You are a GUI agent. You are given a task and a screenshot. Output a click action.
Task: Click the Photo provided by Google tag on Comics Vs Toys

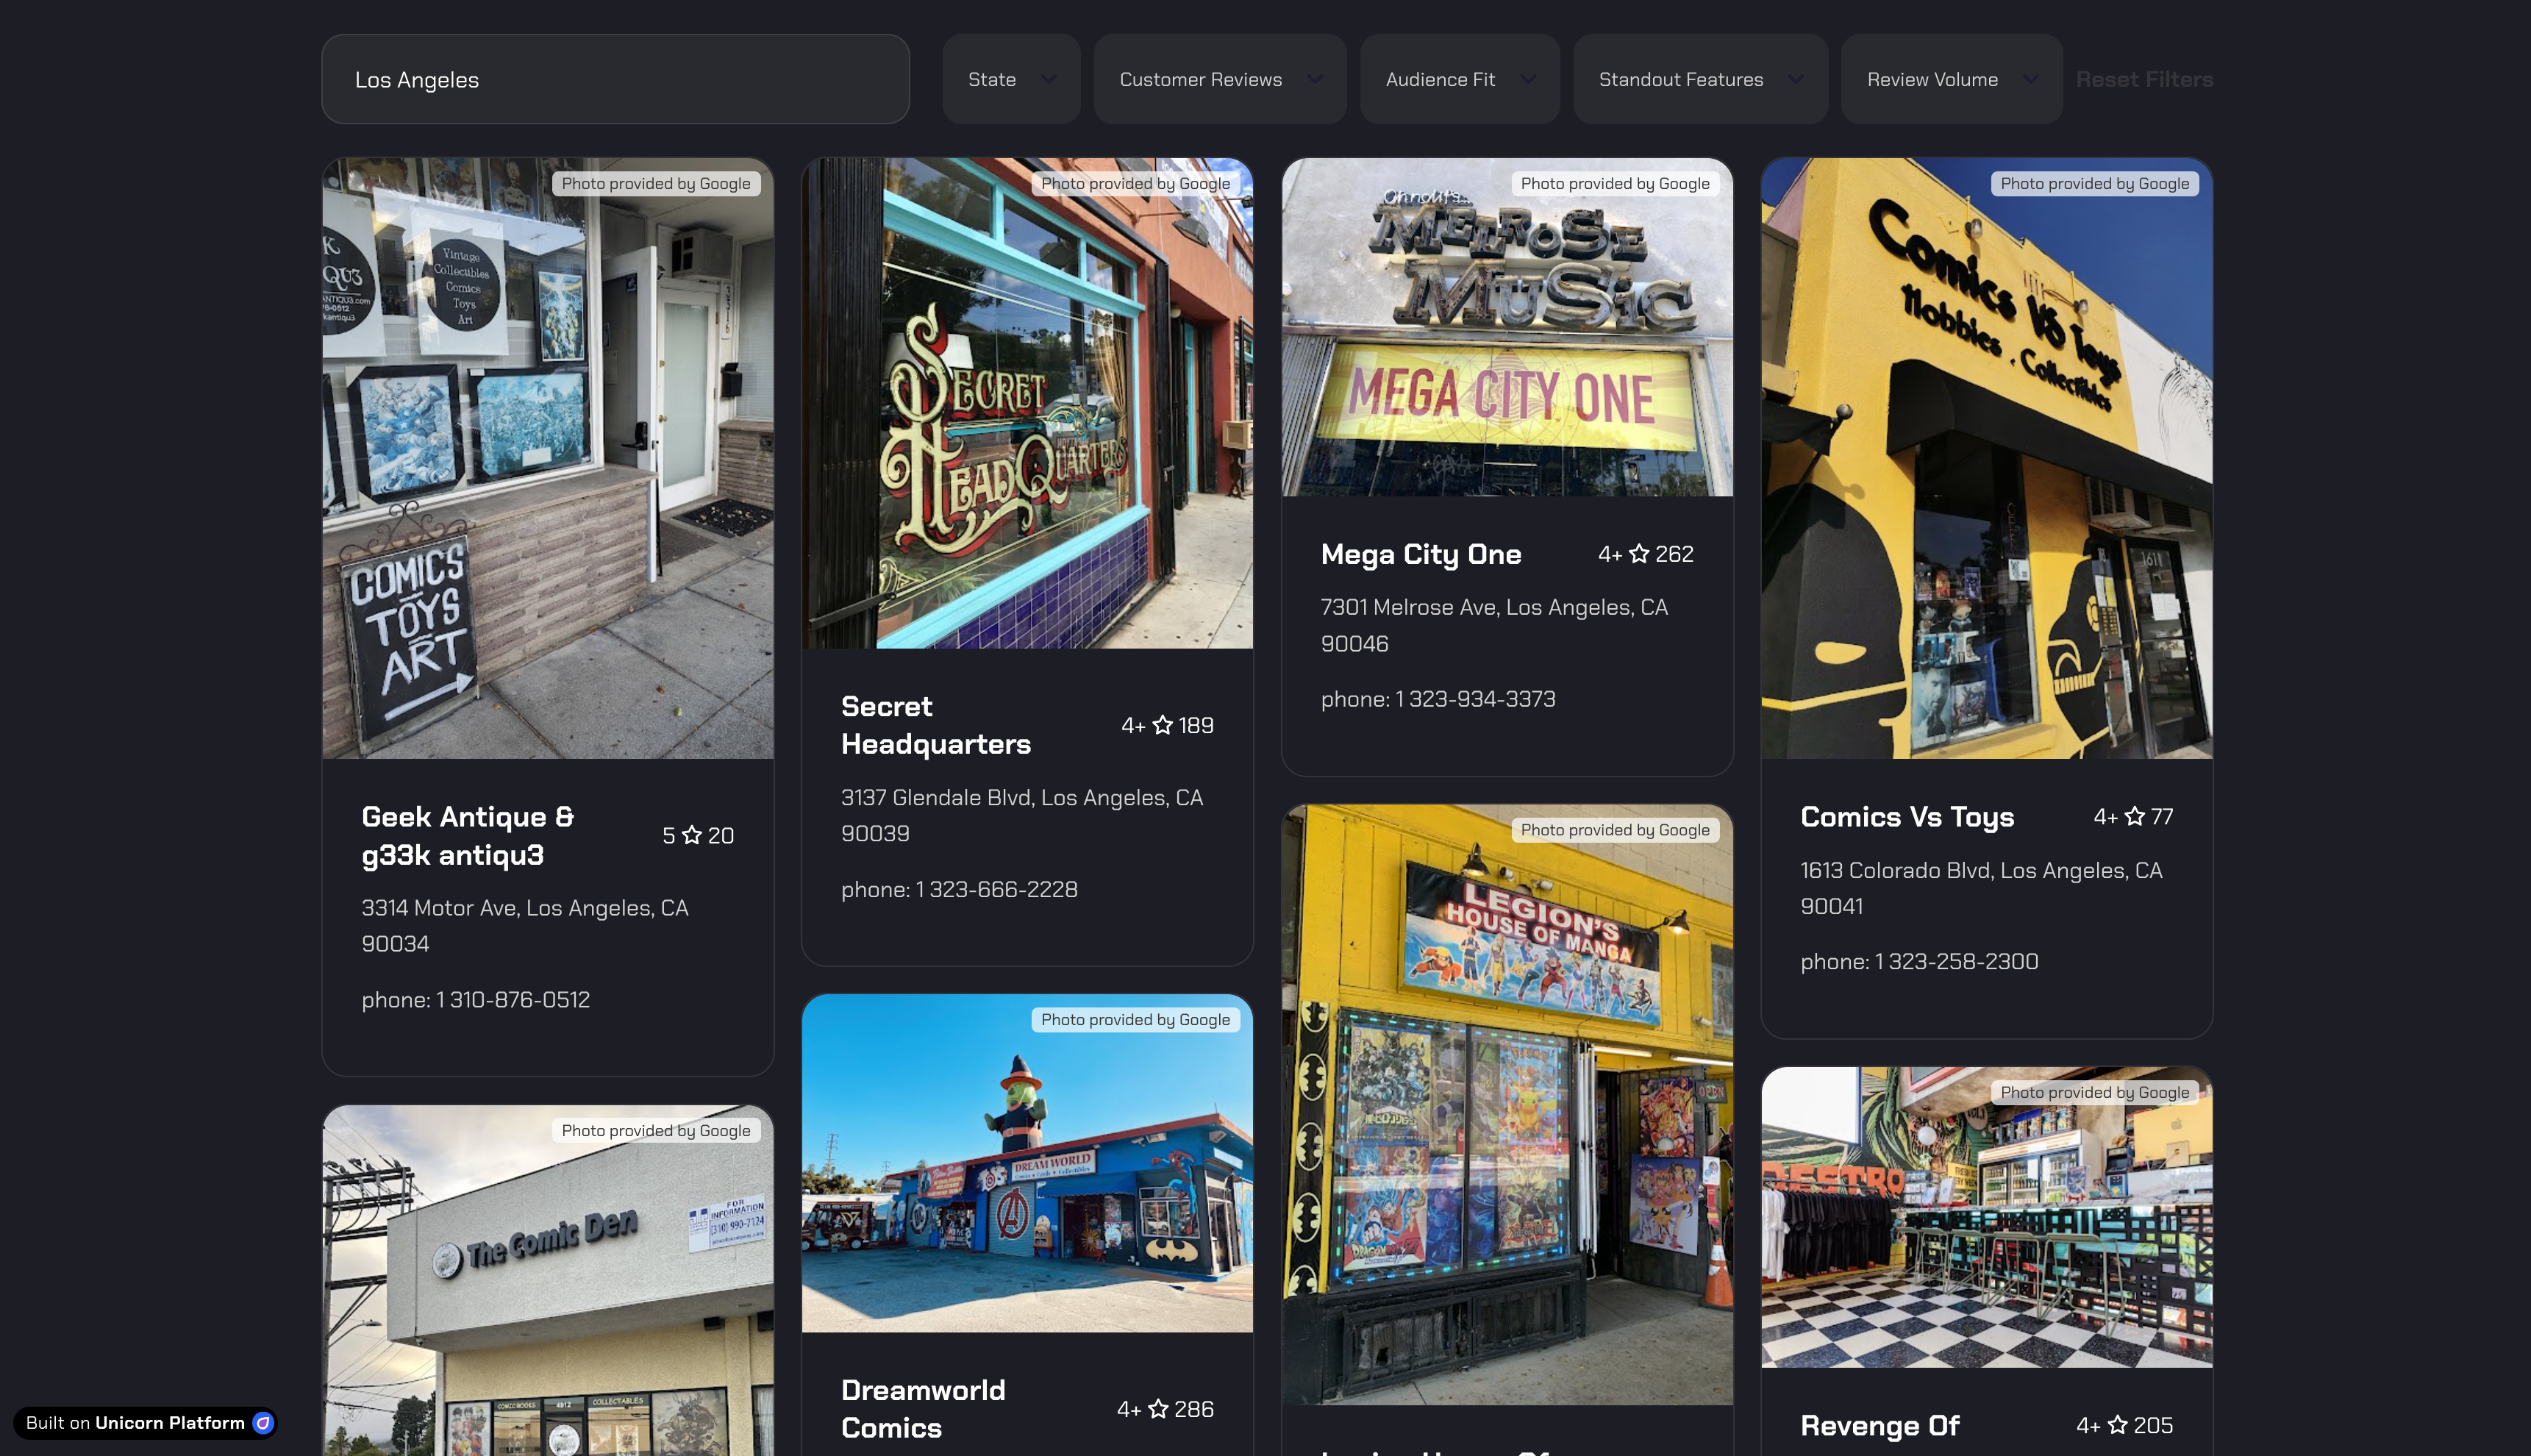[2094, 183]
